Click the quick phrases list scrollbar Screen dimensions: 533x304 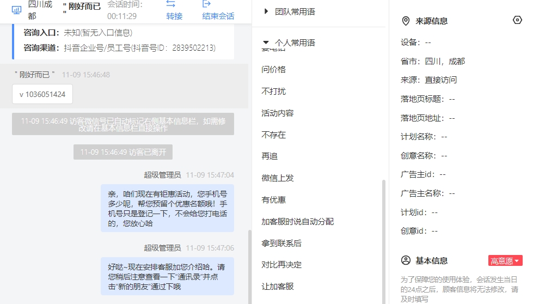(384, 241)
